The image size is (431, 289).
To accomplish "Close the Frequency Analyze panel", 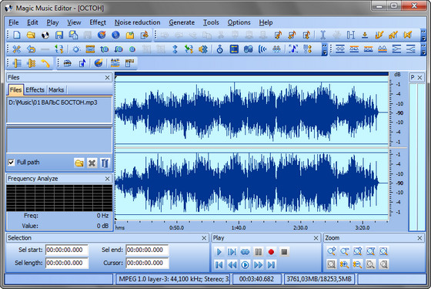I will tap(107, 179).
